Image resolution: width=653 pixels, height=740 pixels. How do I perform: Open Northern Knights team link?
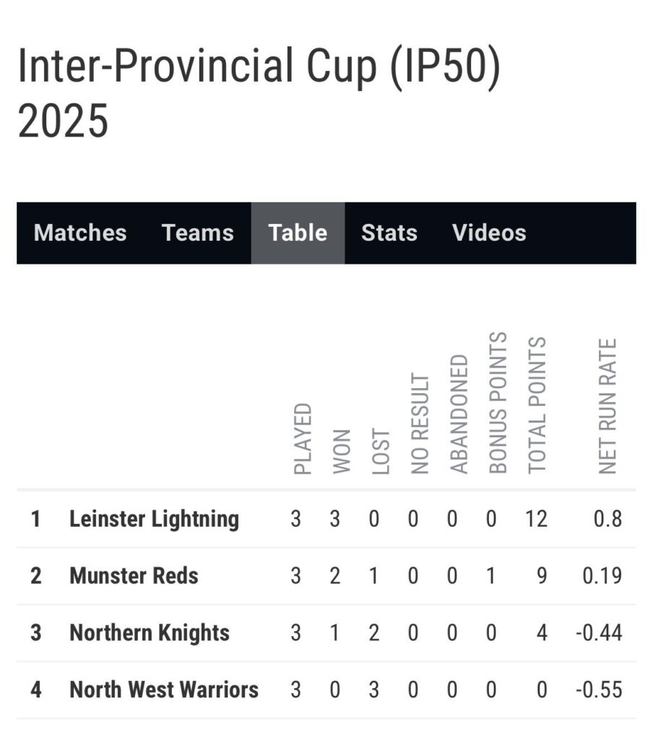[x=150, y=633]
